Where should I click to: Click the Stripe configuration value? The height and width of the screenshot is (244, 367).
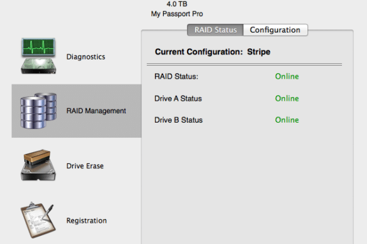click(x=258, y=52)
